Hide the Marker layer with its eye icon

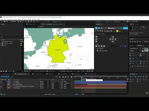pyautogui.click(x=1, y=81)
